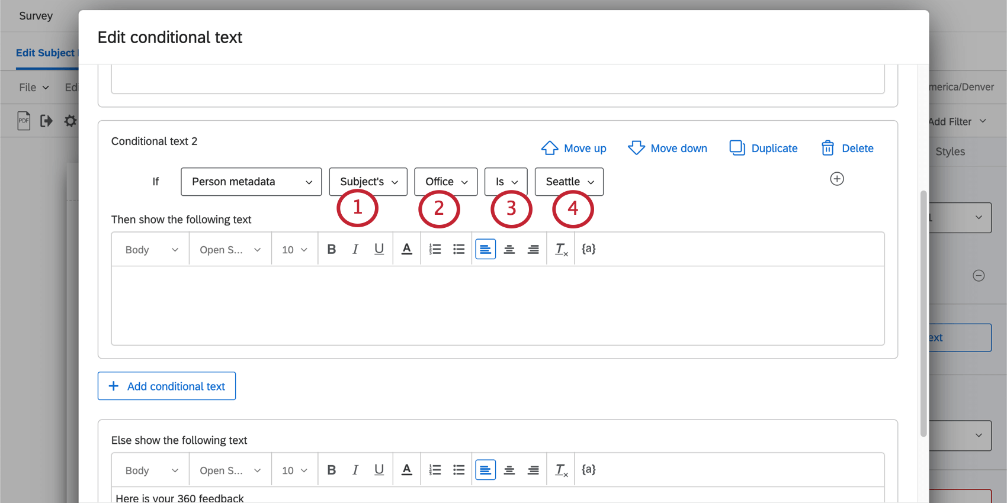Insert bulleted list in Conditional text 2 editor

coord(459,249)
